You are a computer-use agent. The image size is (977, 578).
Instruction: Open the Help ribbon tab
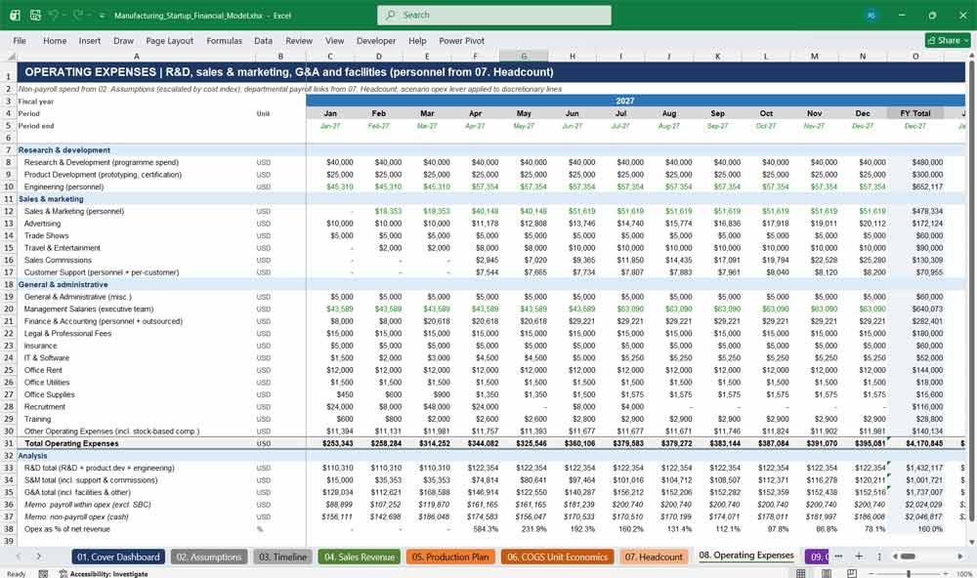417,40
